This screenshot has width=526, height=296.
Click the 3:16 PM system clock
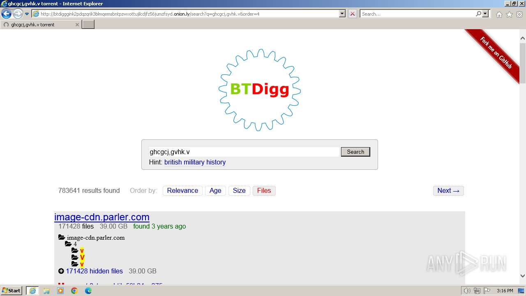tap(505, 291)
